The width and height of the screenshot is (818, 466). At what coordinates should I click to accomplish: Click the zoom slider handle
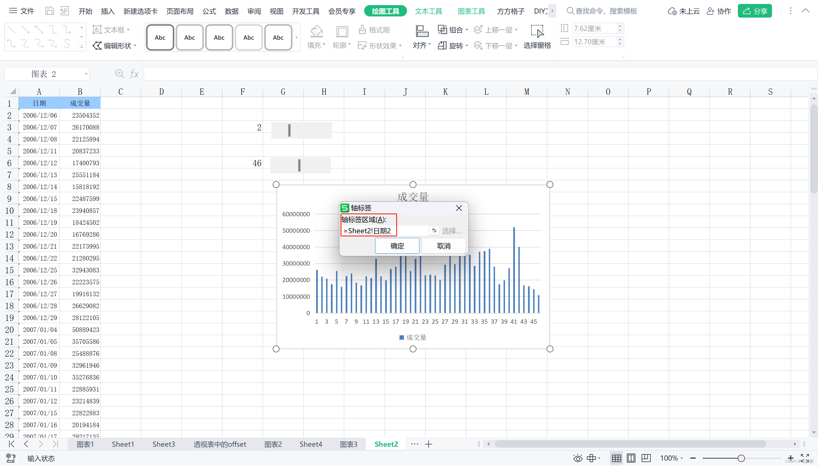(741, 458)
